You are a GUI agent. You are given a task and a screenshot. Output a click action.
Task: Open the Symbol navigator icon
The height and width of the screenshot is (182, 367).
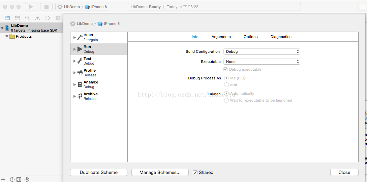pos(17,18)
